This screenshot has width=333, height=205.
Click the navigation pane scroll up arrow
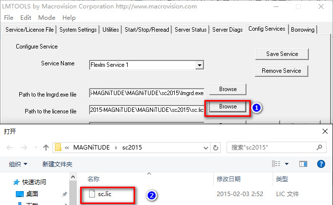(x=73, y=177)
